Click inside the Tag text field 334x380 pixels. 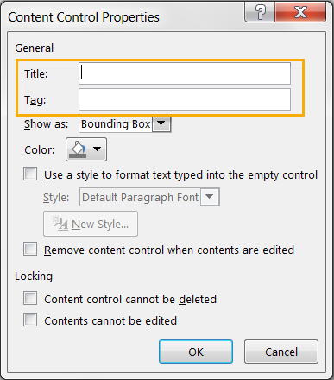[185, 99]
